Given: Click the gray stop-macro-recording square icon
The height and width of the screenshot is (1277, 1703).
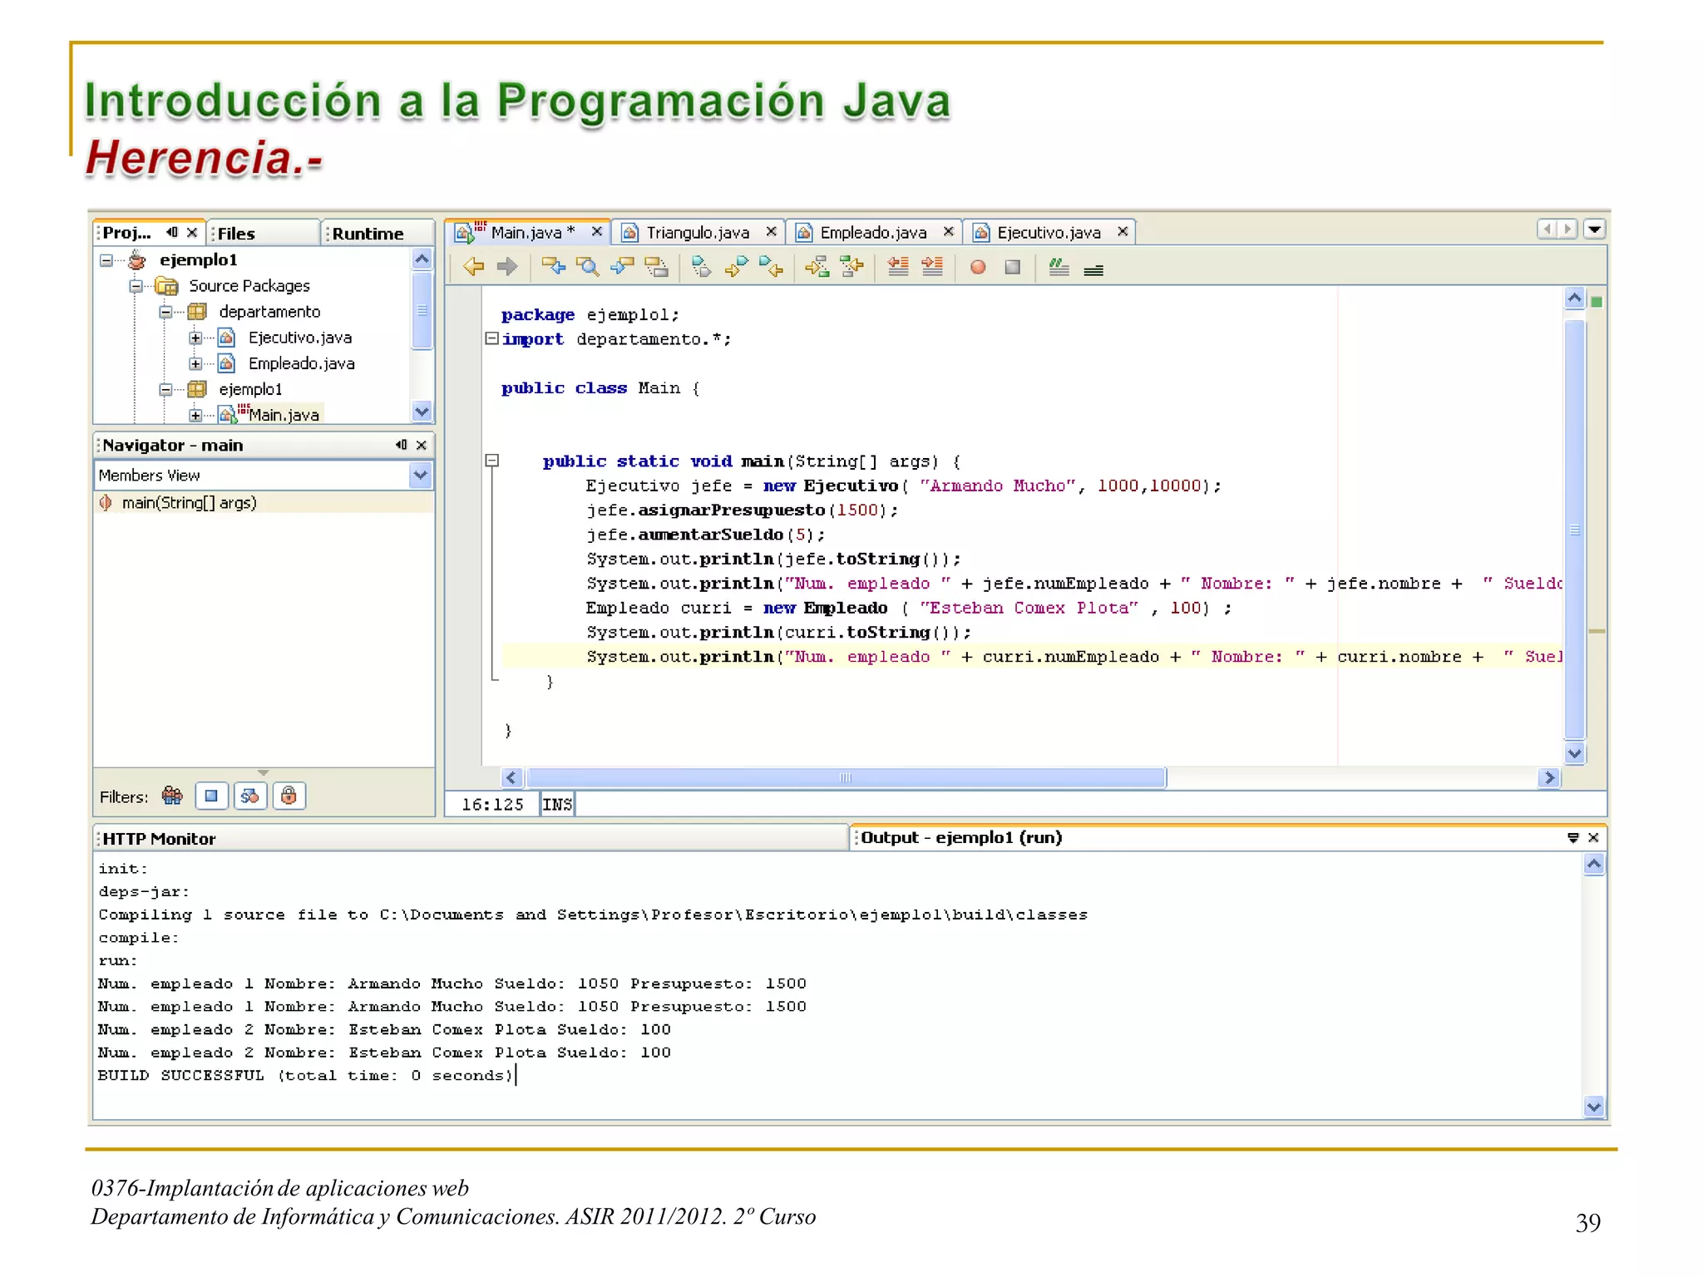Looking at the screenshot, I should point(1012,267).
